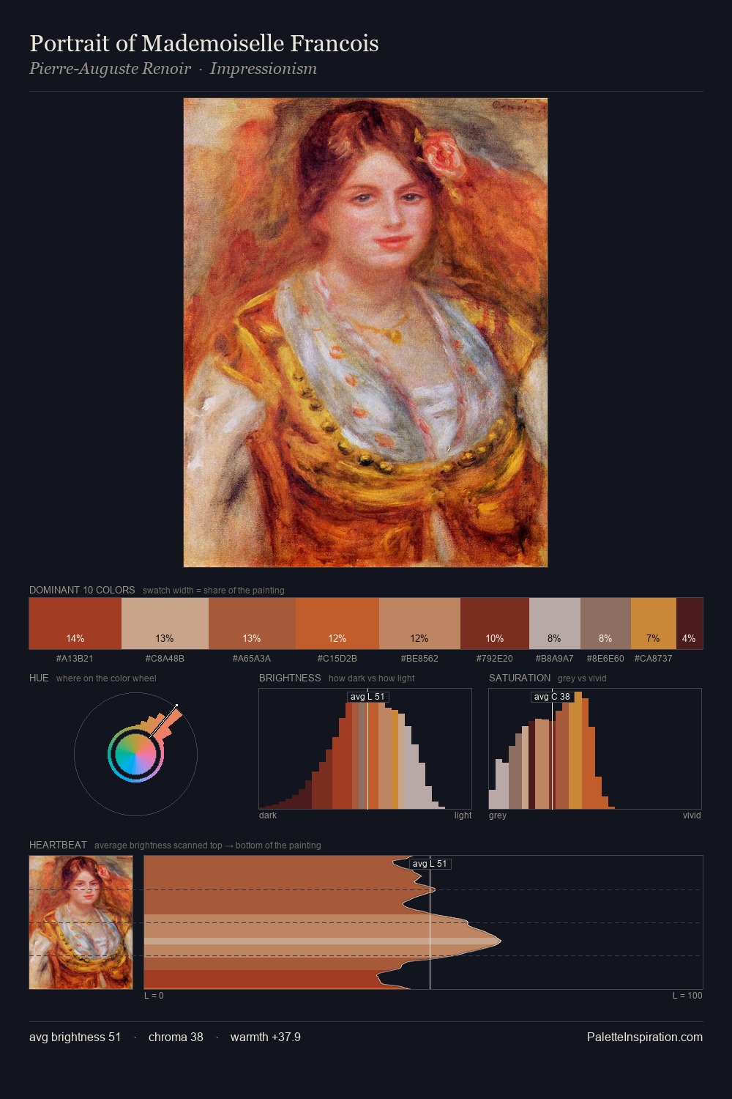The height and width of the screenshot is (1099, 732).
Task: Click the 'avg L 51' label in Heartbeat chart
Action: (430, 864)
